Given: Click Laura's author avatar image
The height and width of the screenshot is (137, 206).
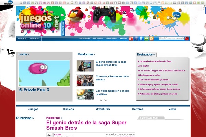Looking at the screenshot, I should [49, 135].
